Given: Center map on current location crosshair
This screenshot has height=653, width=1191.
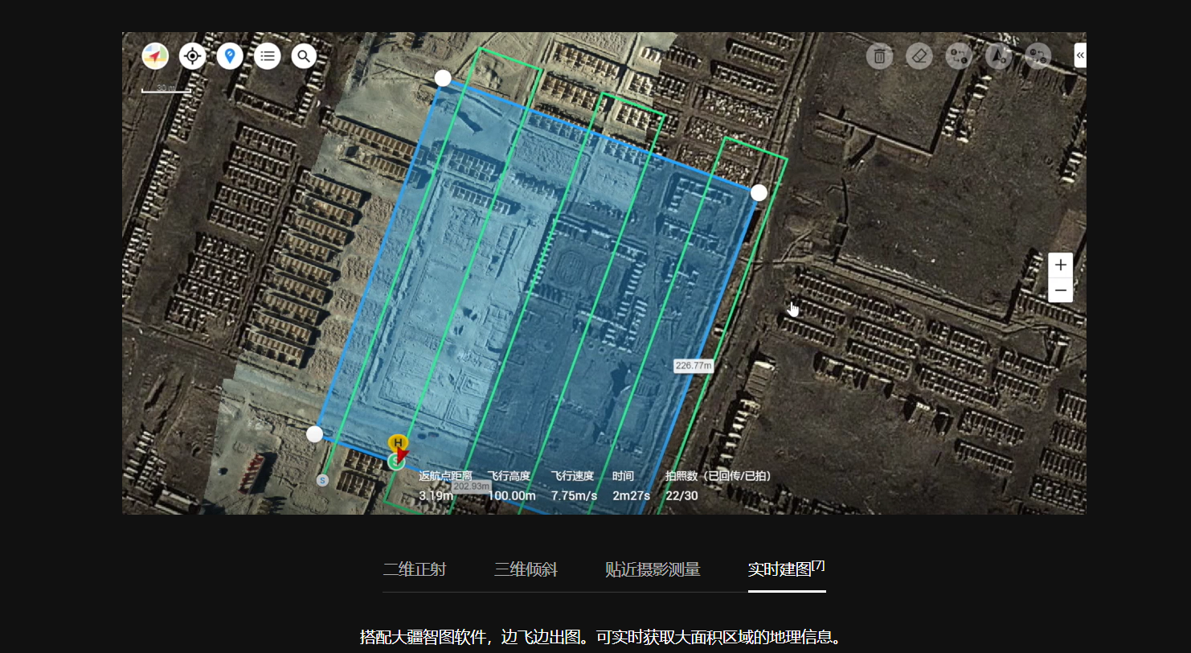Looking at the screenshot, I should tap(192, 56).
